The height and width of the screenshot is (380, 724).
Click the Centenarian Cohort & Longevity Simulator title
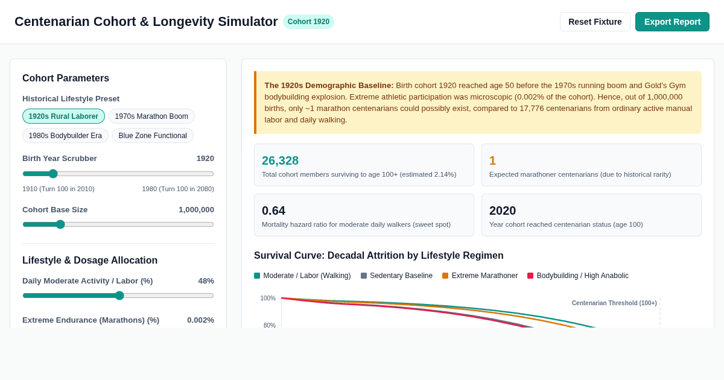[146, 22]
